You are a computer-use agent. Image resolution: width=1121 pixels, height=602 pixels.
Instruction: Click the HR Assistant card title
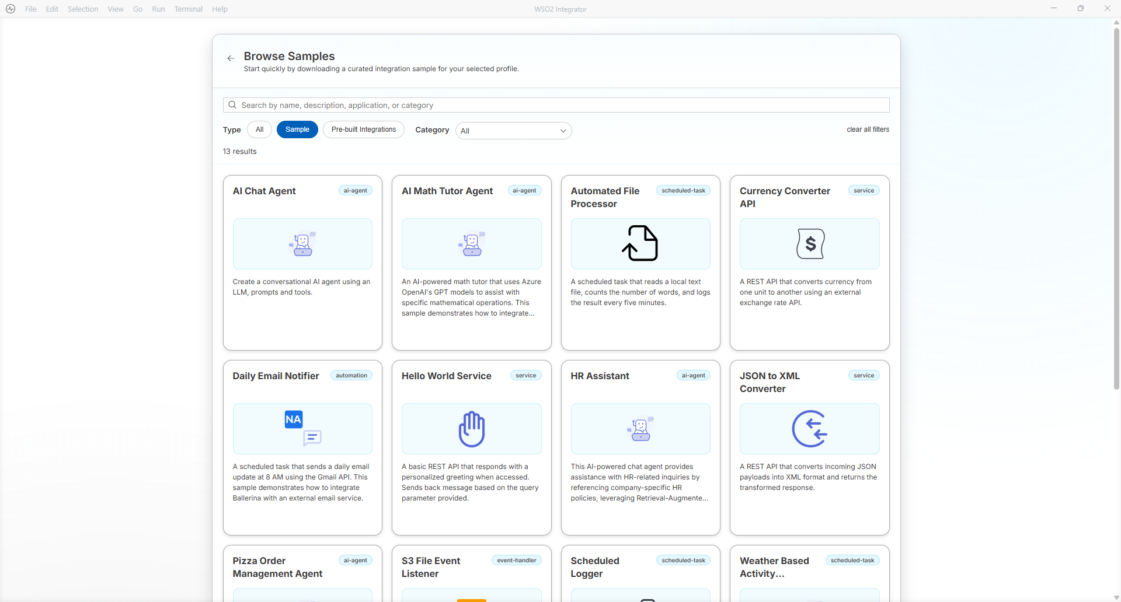point(600,376)
